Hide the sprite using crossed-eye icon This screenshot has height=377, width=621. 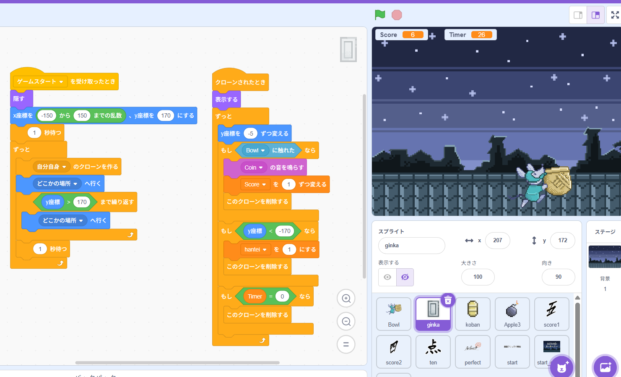click(x=405, y=277)
